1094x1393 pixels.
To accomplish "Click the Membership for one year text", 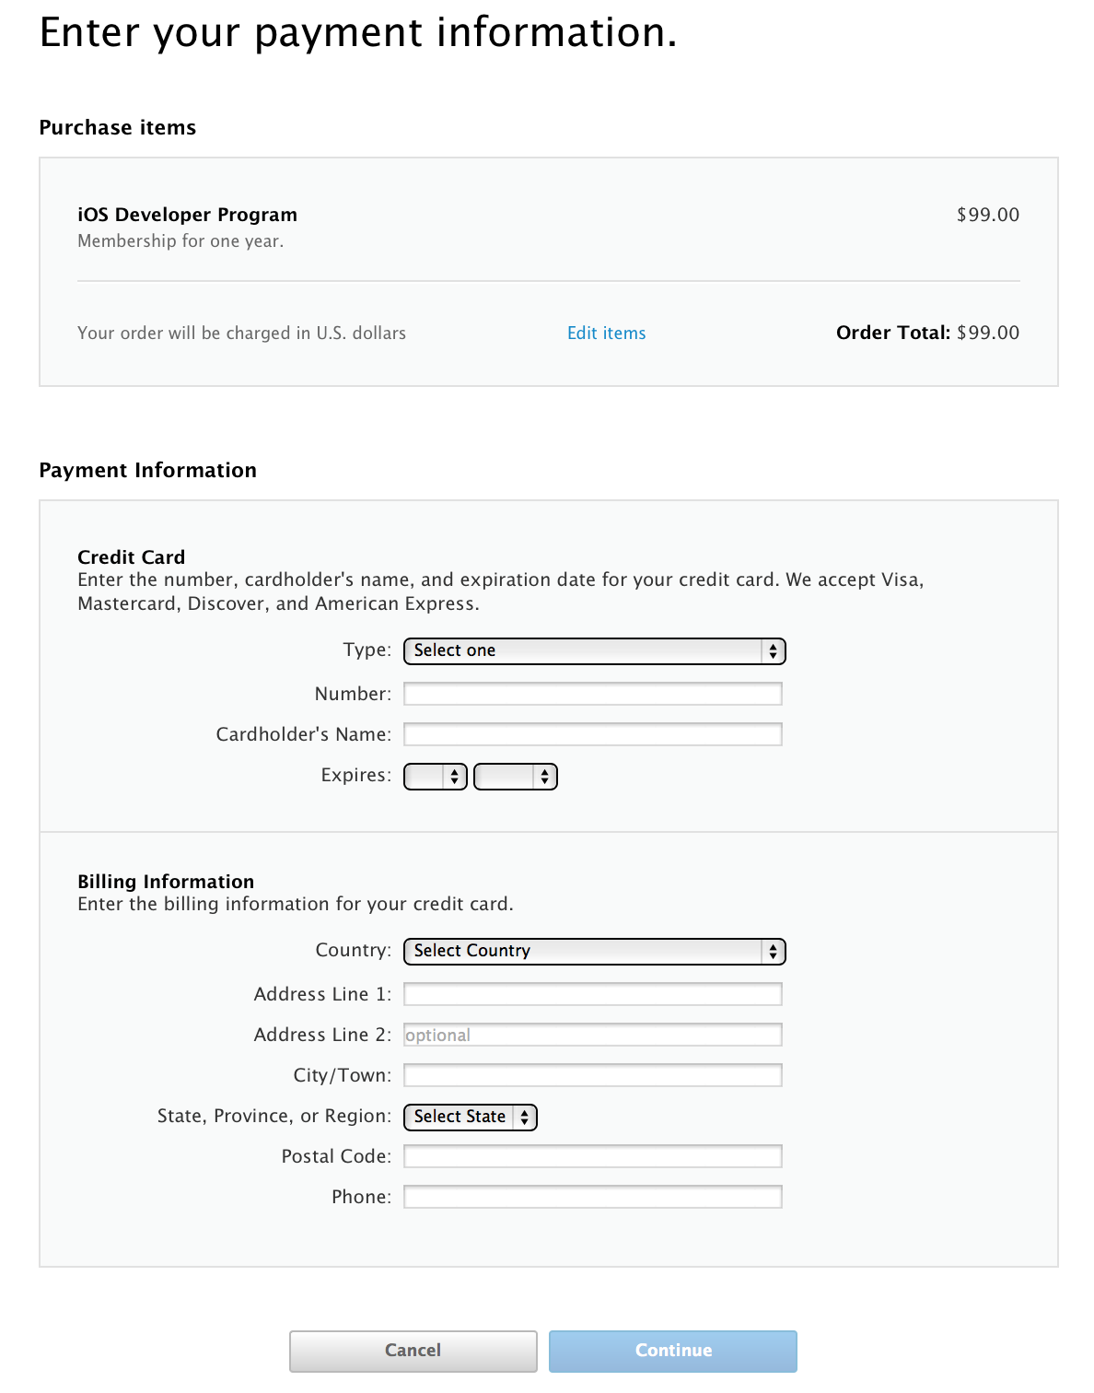I will (180, 241).
